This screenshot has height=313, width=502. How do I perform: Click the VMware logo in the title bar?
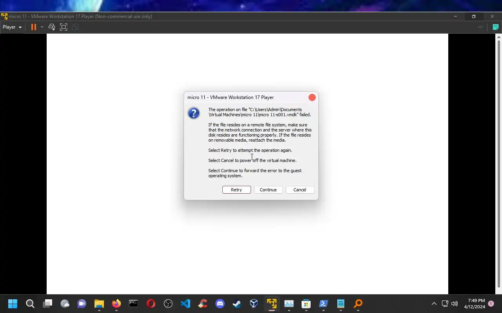coord(4,16)
